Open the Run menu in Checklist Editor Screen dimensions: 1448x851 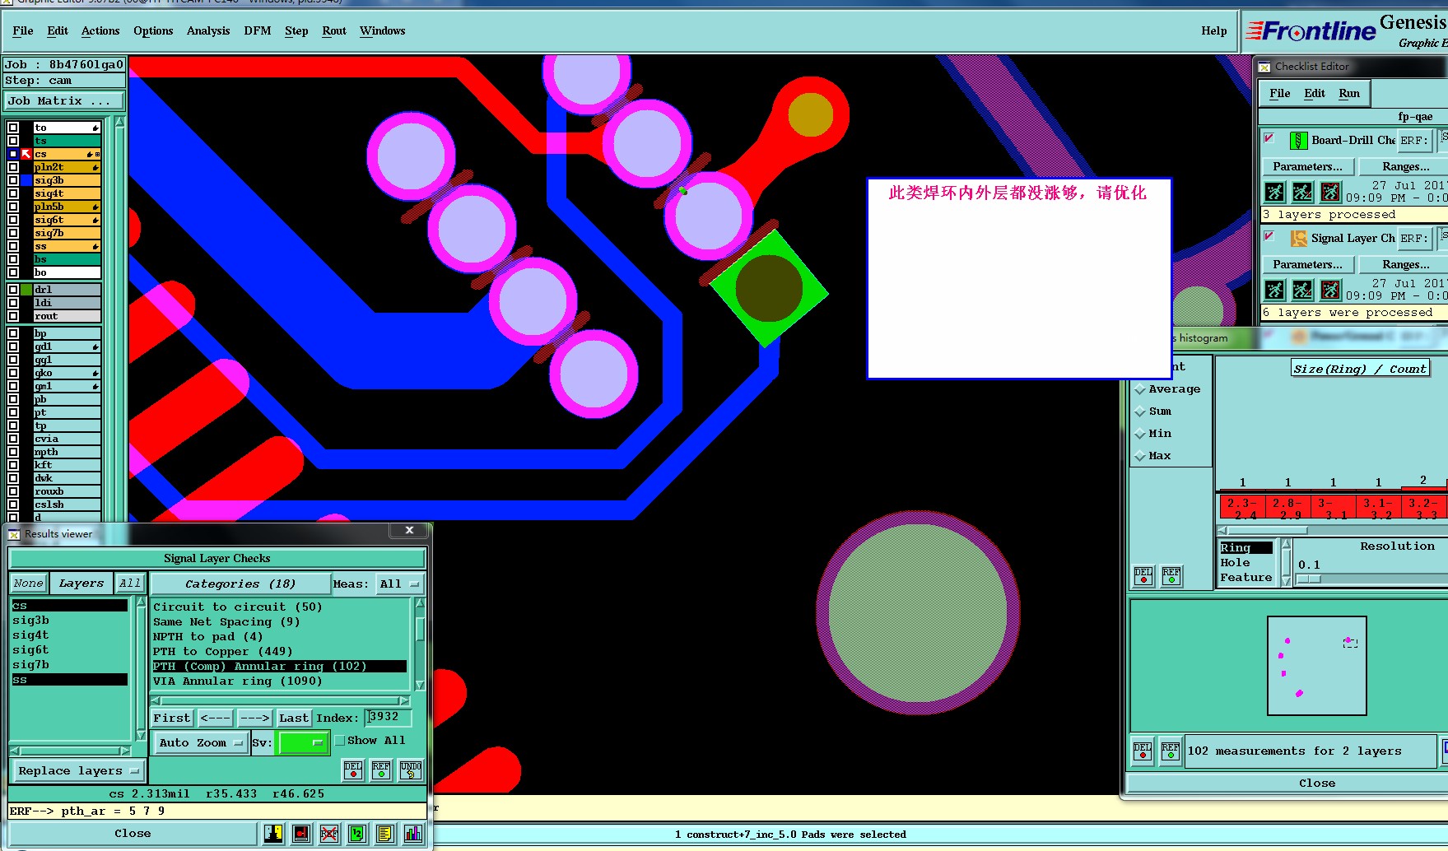[x=1349, y=94]
